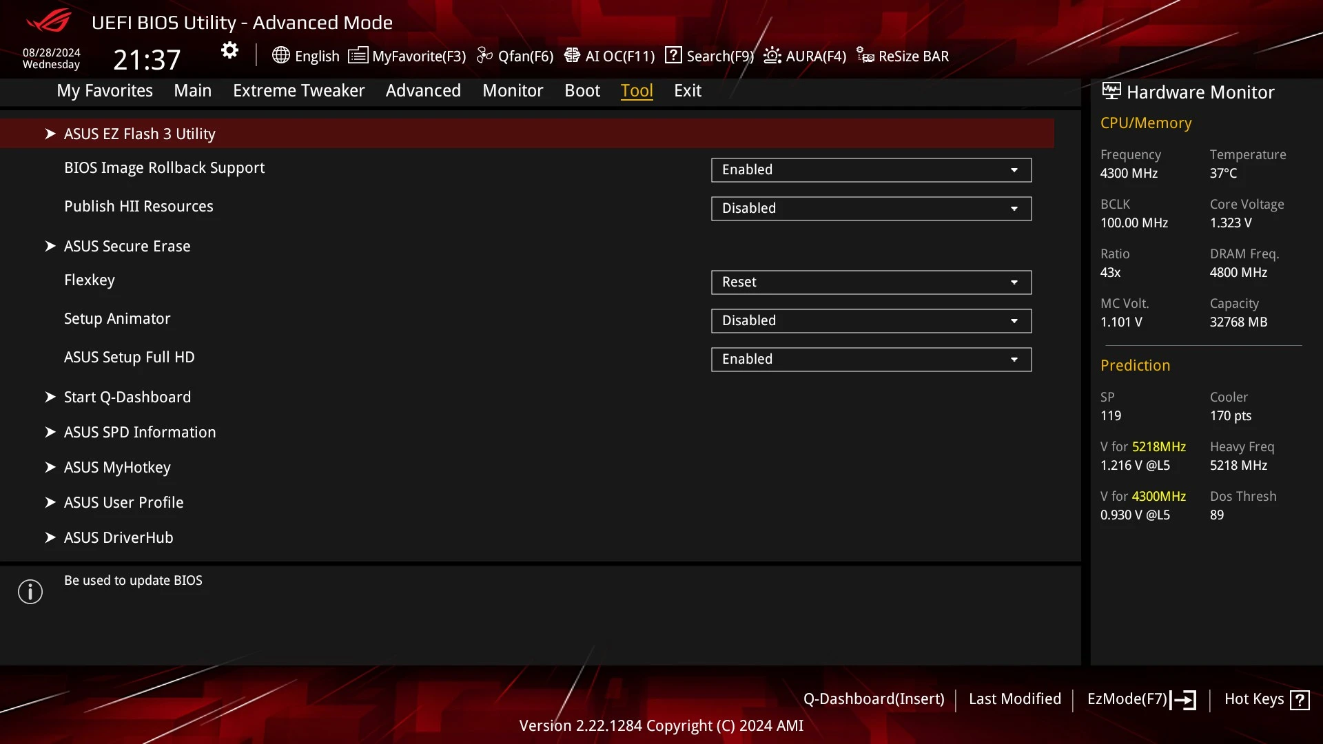Screen dimensions: 1323x744
Task: Launch Qfan(F6) fan control icon
Action: pyautogui.click(x=484, y=55)
